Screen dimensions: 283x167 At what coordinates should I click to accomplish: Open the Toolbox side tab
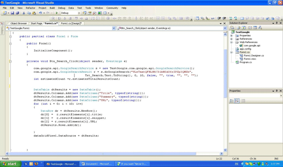(2, 28)
